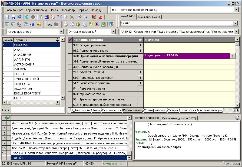Click the red Z toolbar icon

(x=100, y=17)
